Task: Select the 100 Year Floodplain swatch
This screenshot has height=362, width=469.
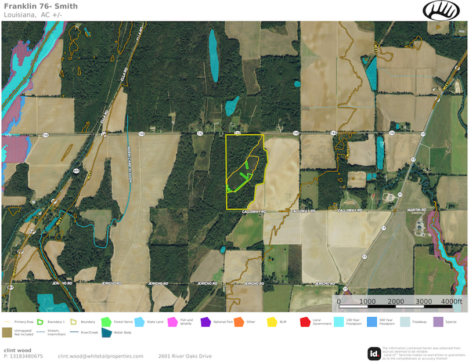Action: [337, 321]
